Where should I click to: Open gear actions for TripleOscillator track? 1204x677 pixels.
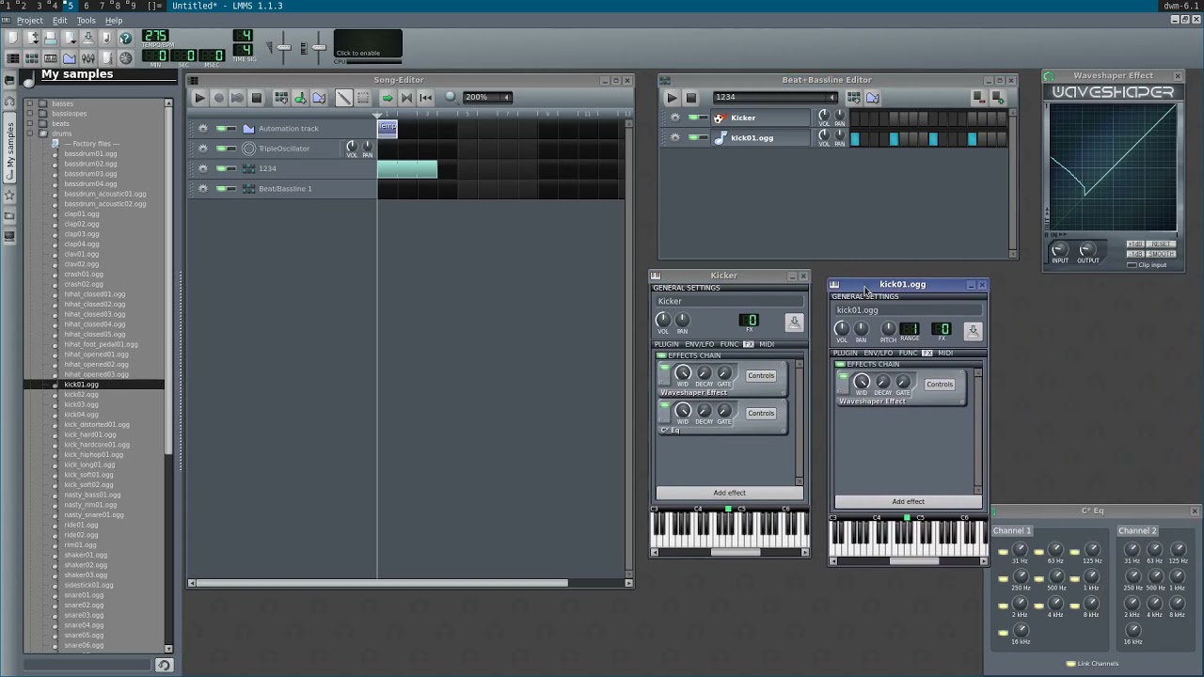[x=202, y=149]
